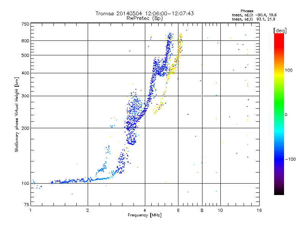Click the x-axis label 'Frequency [MHz]'
Viewport: 305px width, 229px height.
144,215
